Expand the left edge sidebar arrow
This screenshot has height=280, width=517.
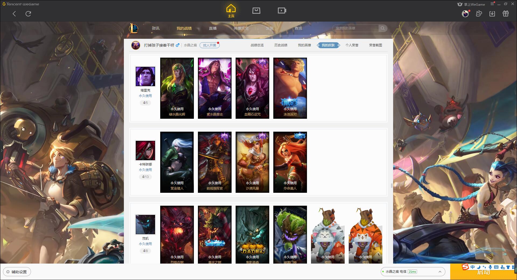pyautogui.click(x=1, y=150)
